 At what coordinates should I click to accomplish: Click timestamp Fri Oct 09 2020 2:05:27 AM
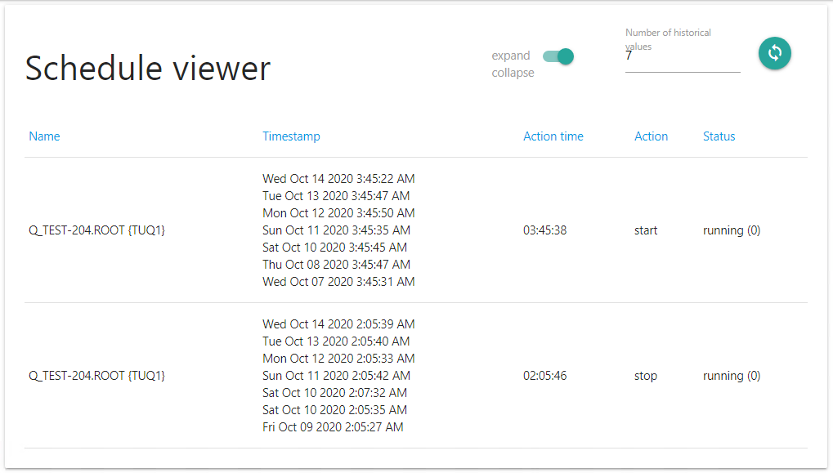coord(333,427)
